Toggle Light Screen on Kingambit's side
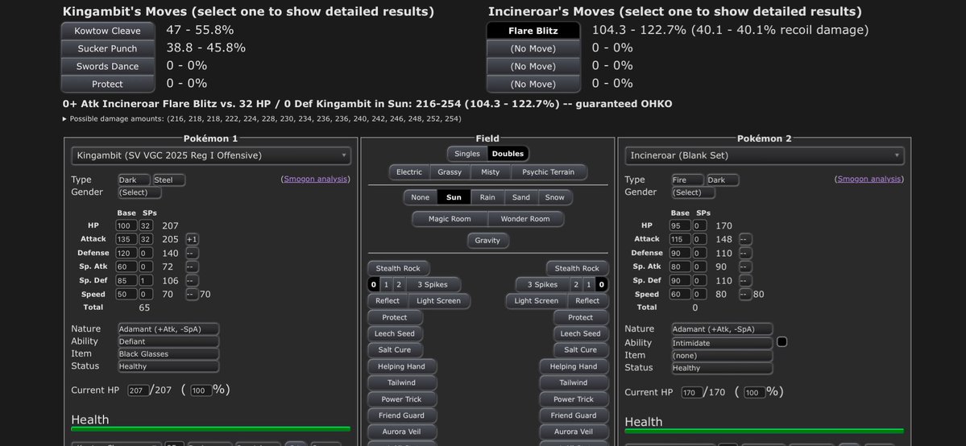Viewport: 966px width, 446px height. pos(438,301)
